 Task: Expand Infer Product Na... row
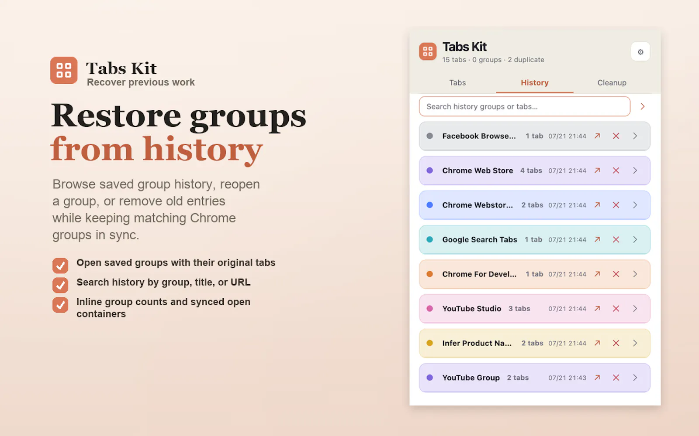pos(635,343)
